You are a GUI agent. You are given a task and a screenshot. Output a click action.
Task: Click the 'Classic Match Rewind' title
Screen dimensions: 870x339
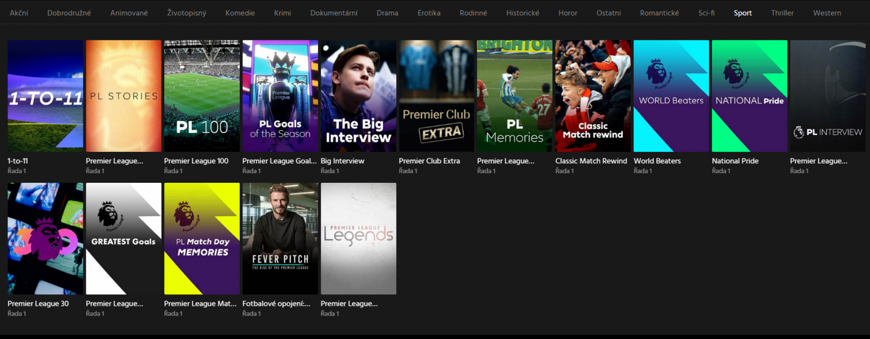click(591, 161)
